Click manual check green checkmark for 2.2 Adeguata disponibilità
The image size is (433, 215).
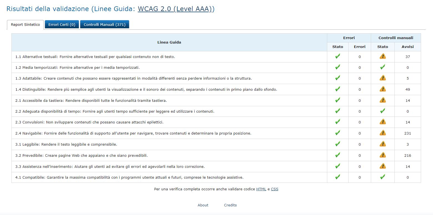click(x=382, y=111)
